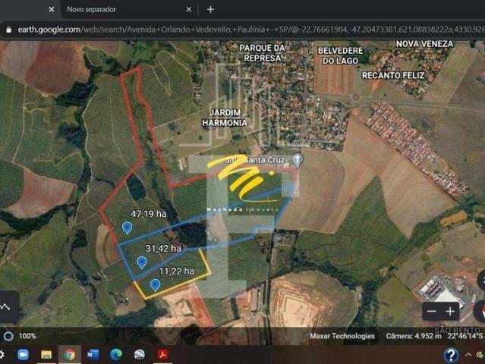Click the Maxar Technologies attribution
The width and height of the screenshot is (485, 364).
[x=342, y=336]
